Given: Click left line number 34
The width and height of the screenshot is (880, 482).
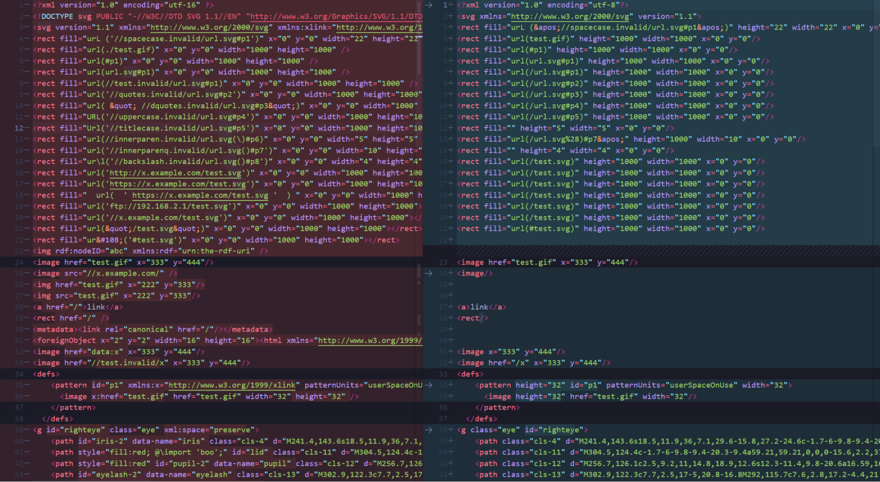Looking at the screenshot, I should tap(19, 374).
